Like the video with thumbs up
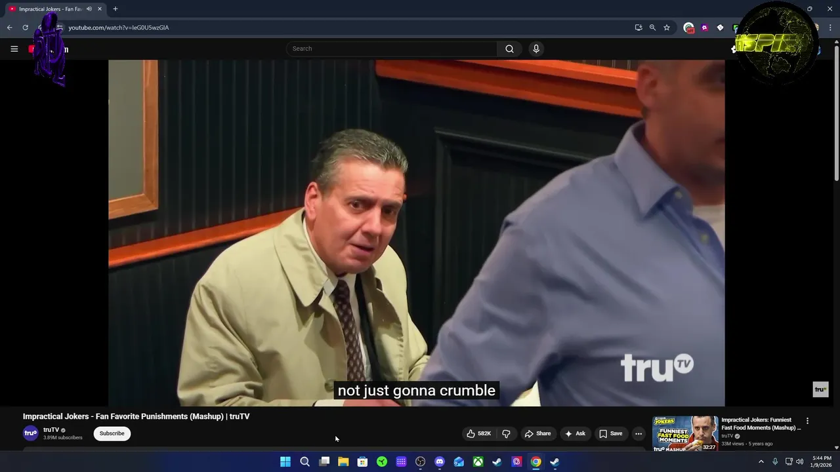 coord(478,433)
